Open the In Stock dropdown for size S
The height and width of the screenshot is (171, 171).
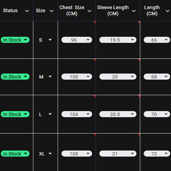(x=15, y=40)
